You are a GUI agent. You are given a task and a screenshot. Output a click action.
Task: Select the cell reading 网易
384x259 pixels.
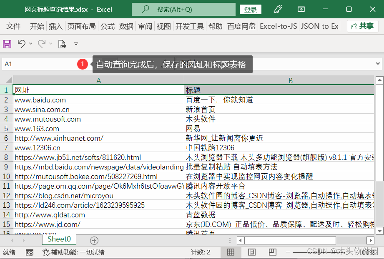pos(279,129)
